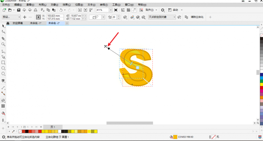Click the Extrusion lighting icon

tap(143, 17)
